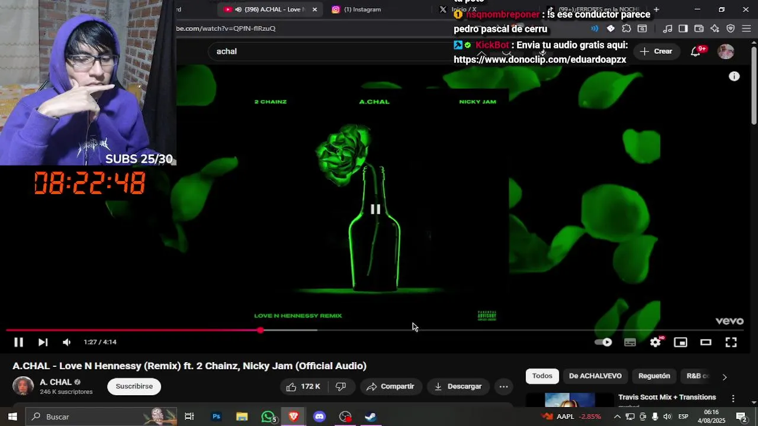
Task: Open the Leo AI sparkle icon
Action: [x=715, y=28]
